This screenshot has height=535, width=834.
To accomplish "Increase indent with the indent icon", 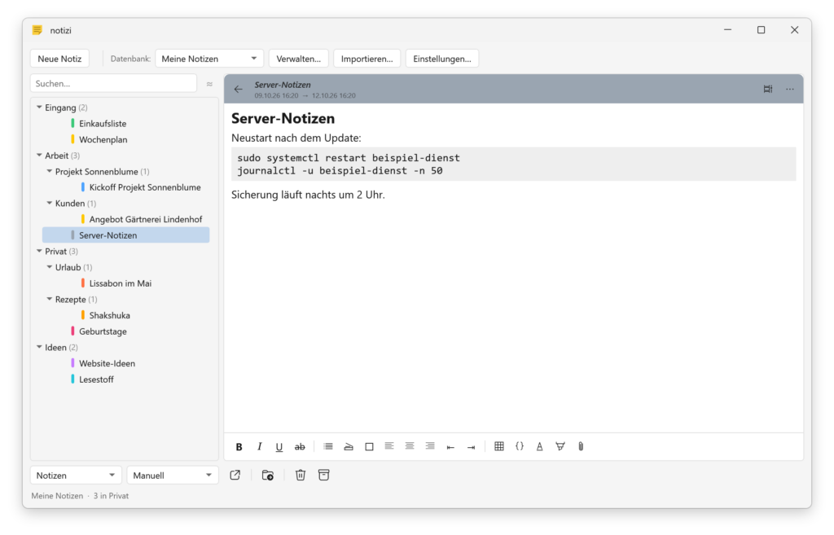I will 471,447.
